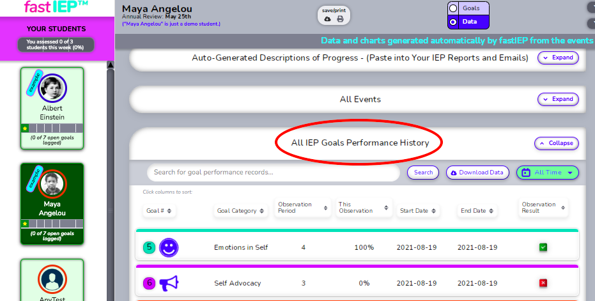Open the All Time date dropdown
595x301 pixels.
[548, 173]
